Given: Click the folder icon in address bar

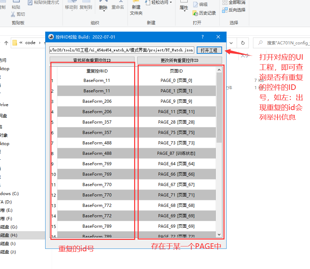Looking at the screenshot, I should click(x=15, y=43).
